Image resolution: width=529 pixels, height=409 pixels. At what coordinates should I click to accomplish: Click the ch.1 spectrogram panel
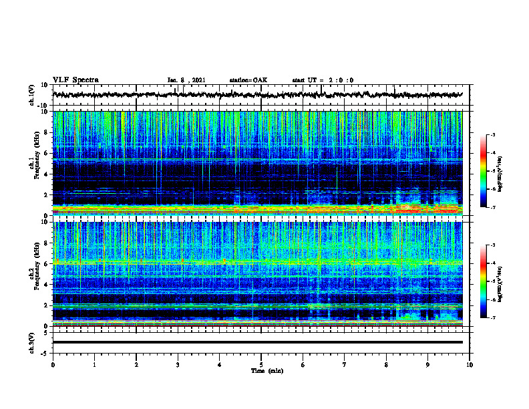(x=258, y=163)
